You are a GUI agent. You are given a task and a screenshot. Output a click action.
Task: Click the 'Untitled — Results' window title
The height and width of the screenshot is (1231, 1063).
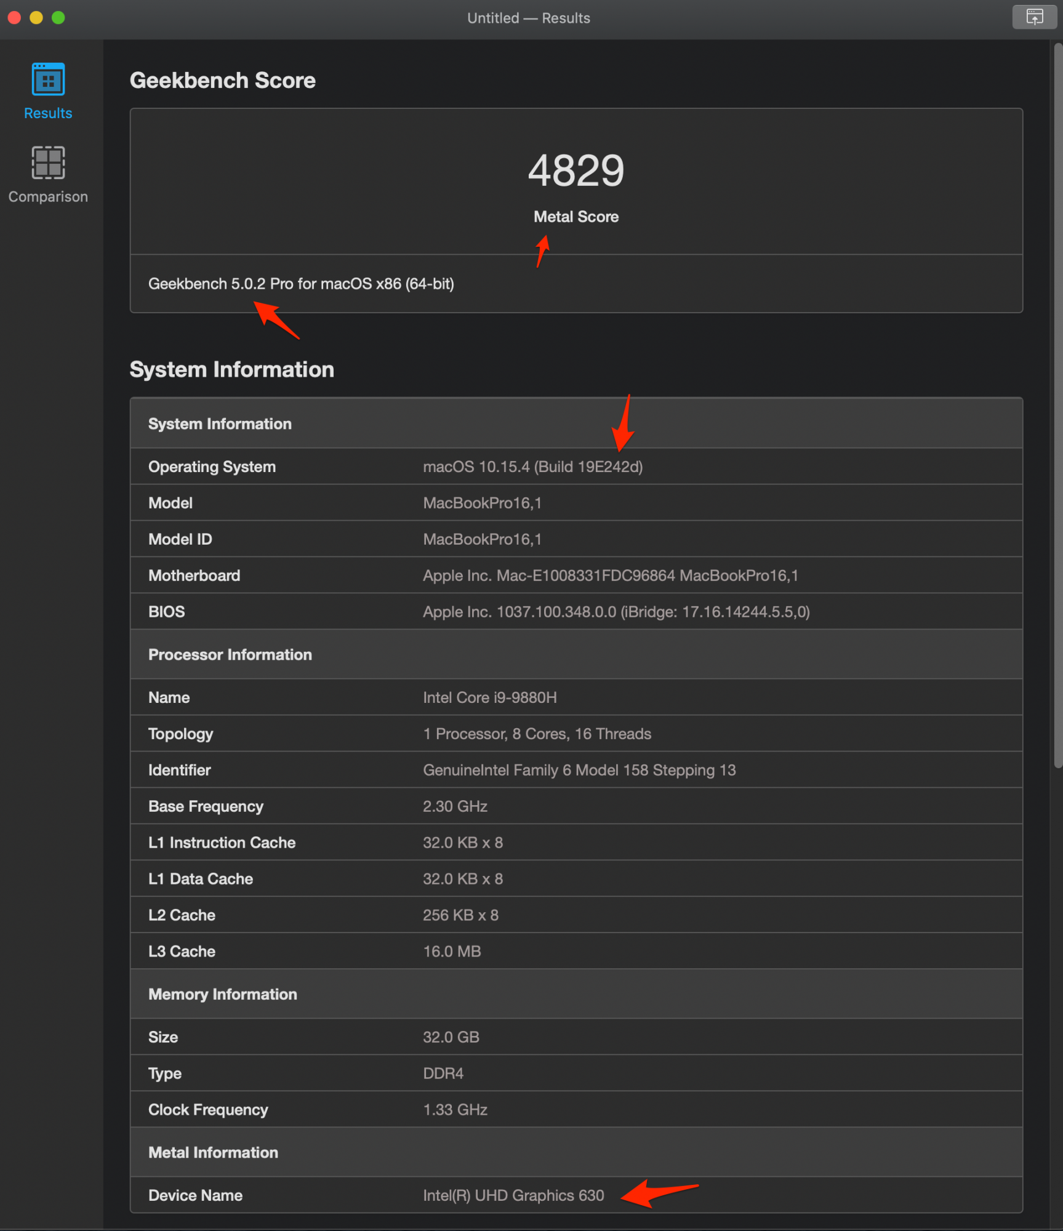[x=528, y=18]
